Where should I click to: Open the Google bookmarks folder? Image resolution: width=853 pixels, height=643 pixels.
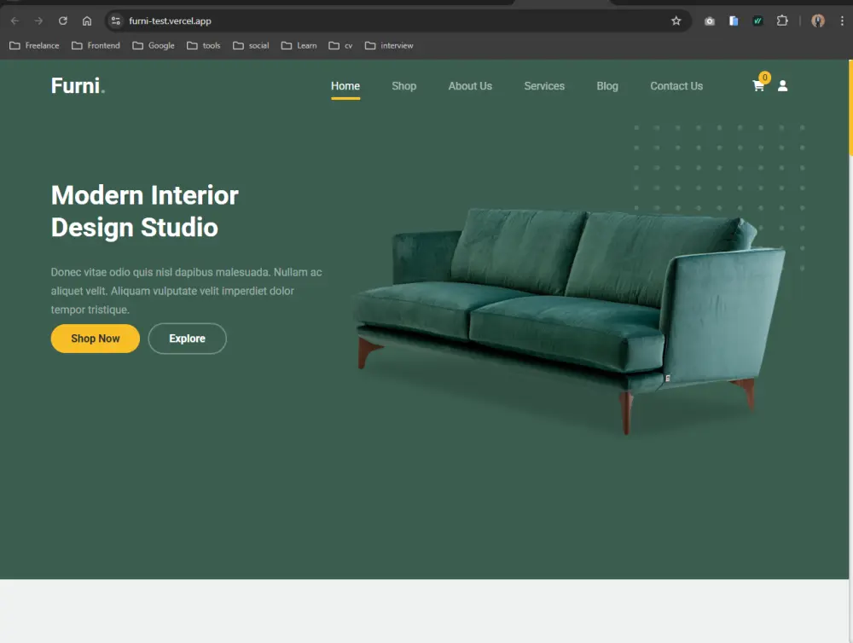point(154,46)
